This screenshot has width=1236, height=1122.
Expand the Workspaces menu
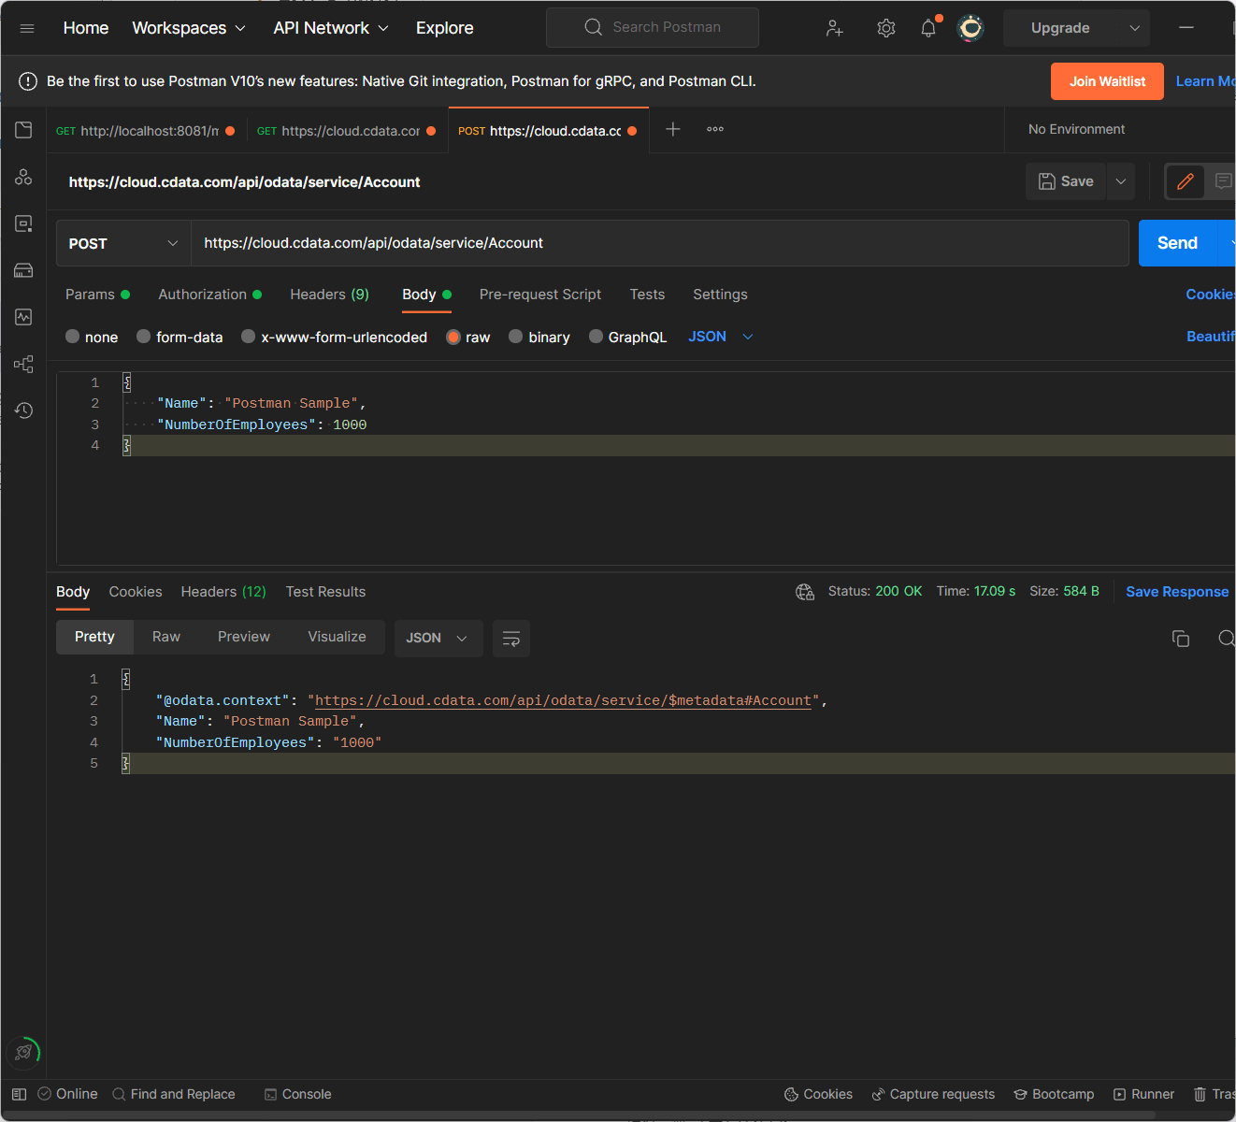point(189,28)
